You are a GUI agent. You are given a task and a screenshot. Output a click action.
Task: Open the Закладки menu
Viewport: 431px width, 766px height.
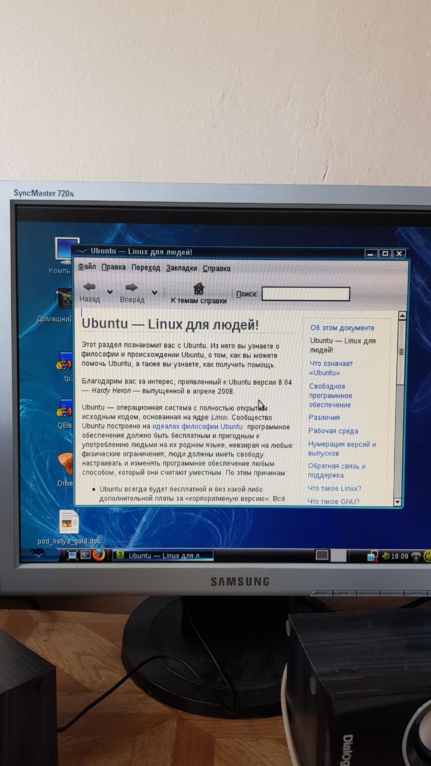182,268
